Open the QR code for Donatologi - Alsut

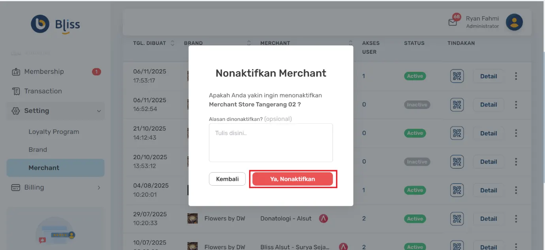[457, 218]
